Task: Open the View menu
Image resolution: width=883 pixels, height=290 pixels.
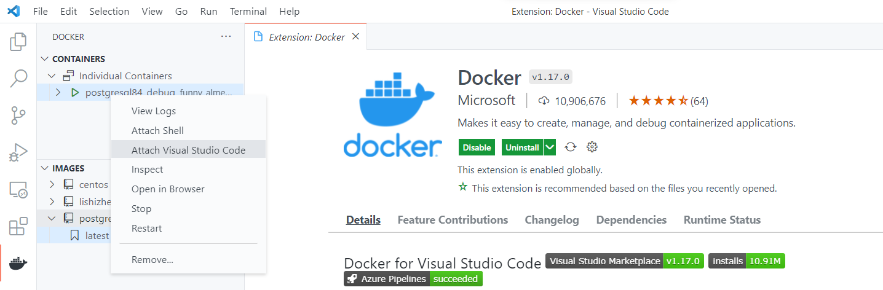Action: point(152,11)
